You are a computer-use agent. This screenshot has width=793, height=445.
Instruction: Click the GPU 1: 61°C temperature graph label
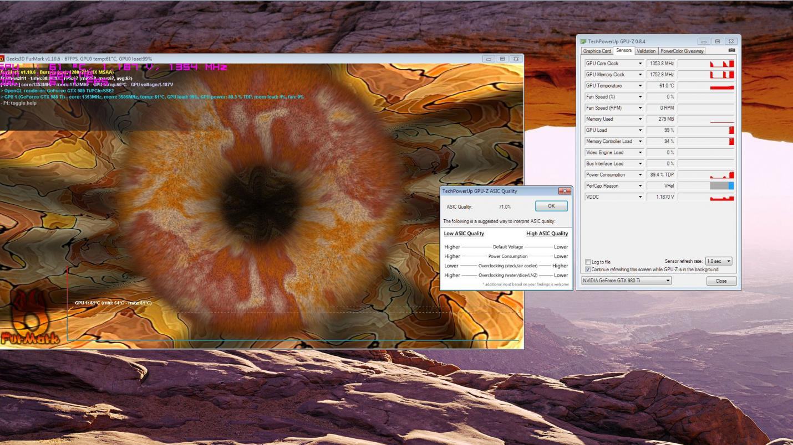point(113,303)
